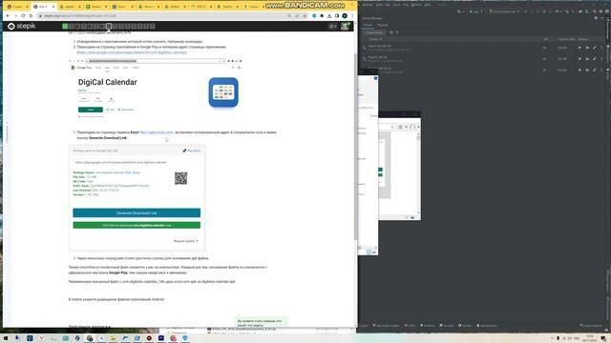This screenshot has width=611, height=343.
Task: Bookmark this page with the star icon
Action: 305,16
